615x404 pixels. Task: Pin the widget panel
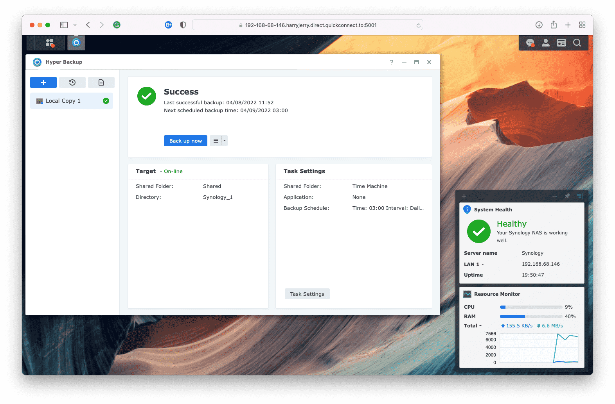coord(567,196)
